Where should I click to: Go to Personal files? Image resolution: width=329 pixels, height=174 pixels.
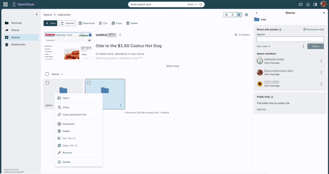click(x=21, y=23)
